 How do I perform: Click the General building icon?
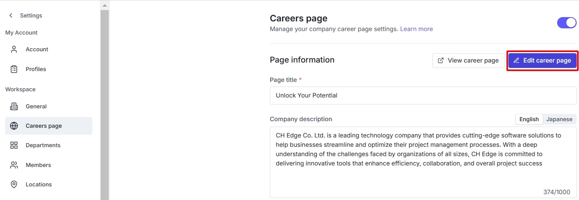[14, 106]
